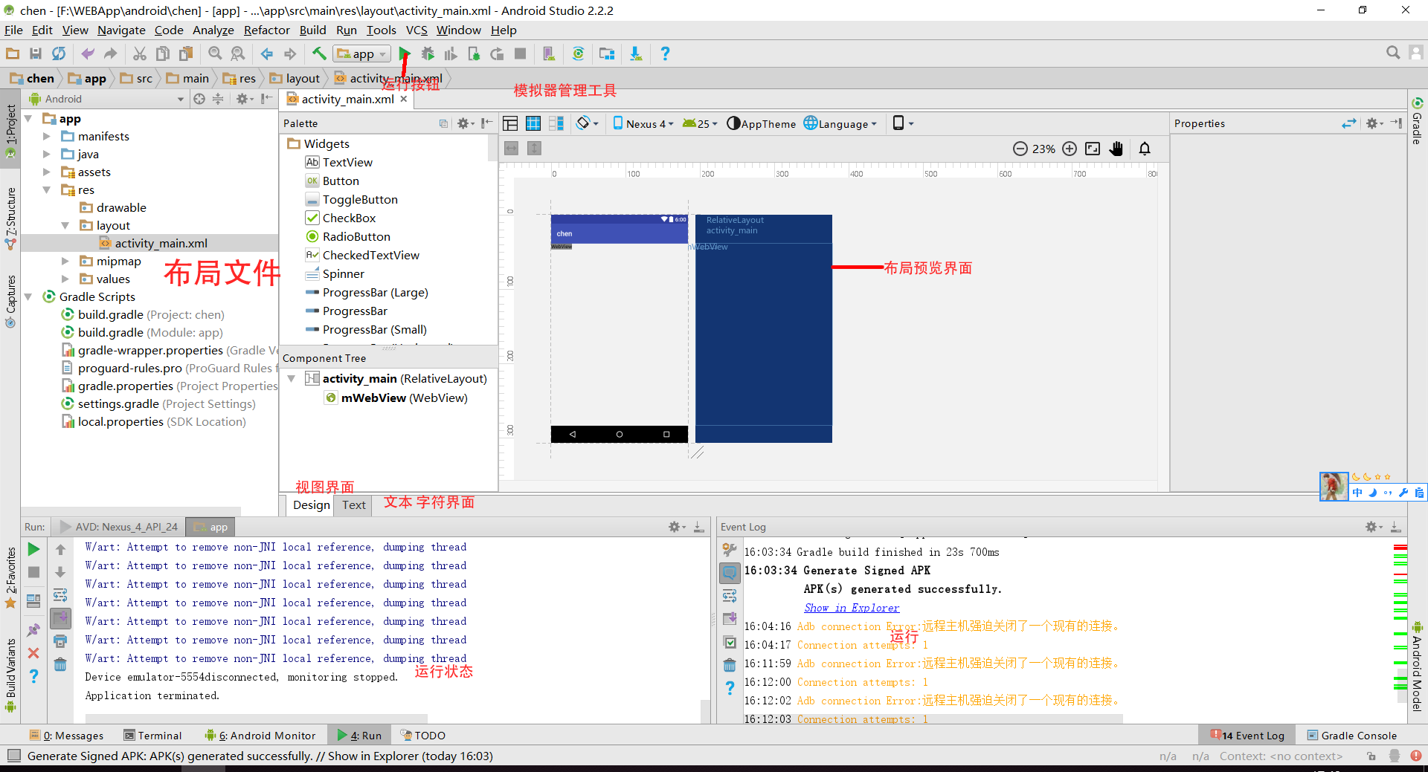This screenshot has width=1428, height=772.
Task: Open the Android project view dropdown
Action: pyautogui.click(x=106, y=99)
